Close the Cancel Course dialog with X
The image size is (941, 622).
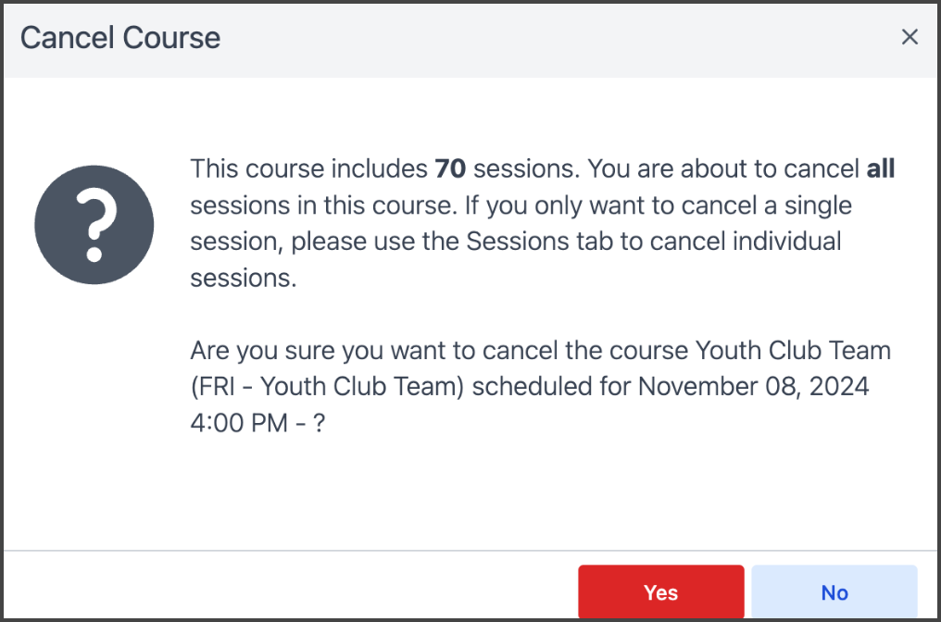[910, 37]
